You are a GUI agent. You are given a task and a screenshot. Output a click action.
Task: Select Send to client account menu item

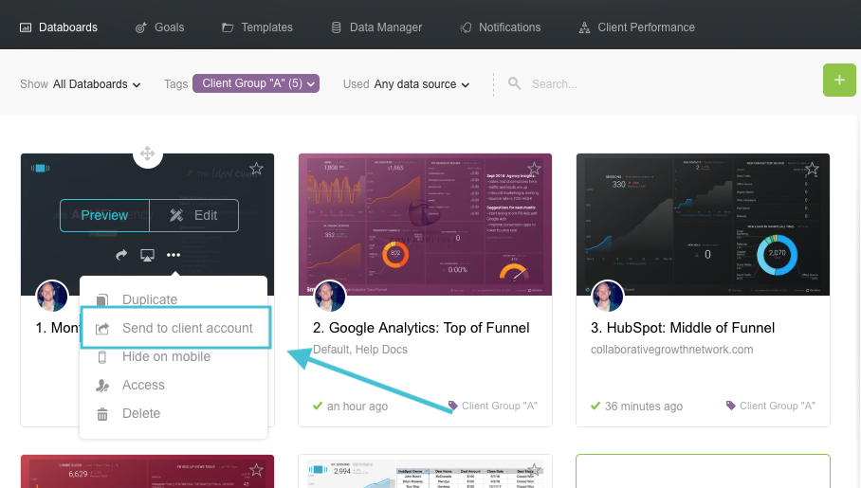[187, 328]
